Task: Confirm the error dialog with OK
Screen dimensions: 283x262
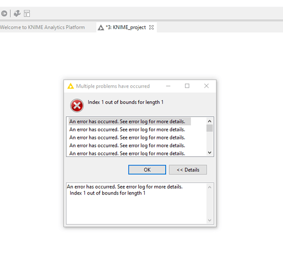Action: point(147,170)
